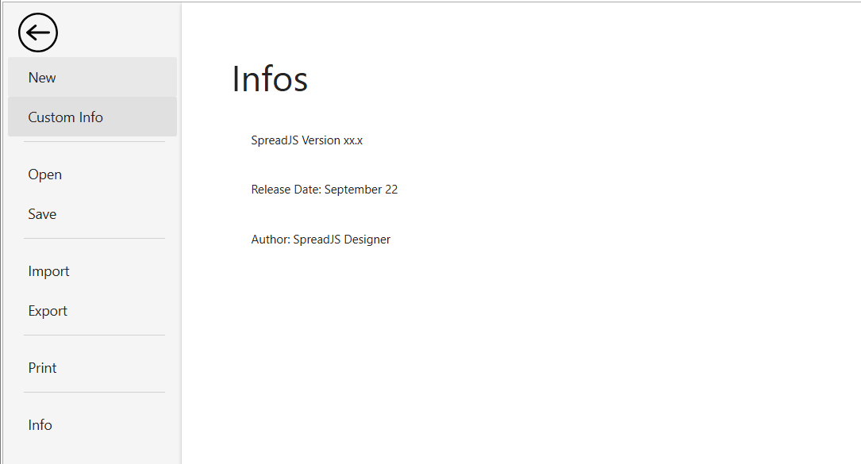
Task: Go to the Print menu item
Action: [92, 368]
